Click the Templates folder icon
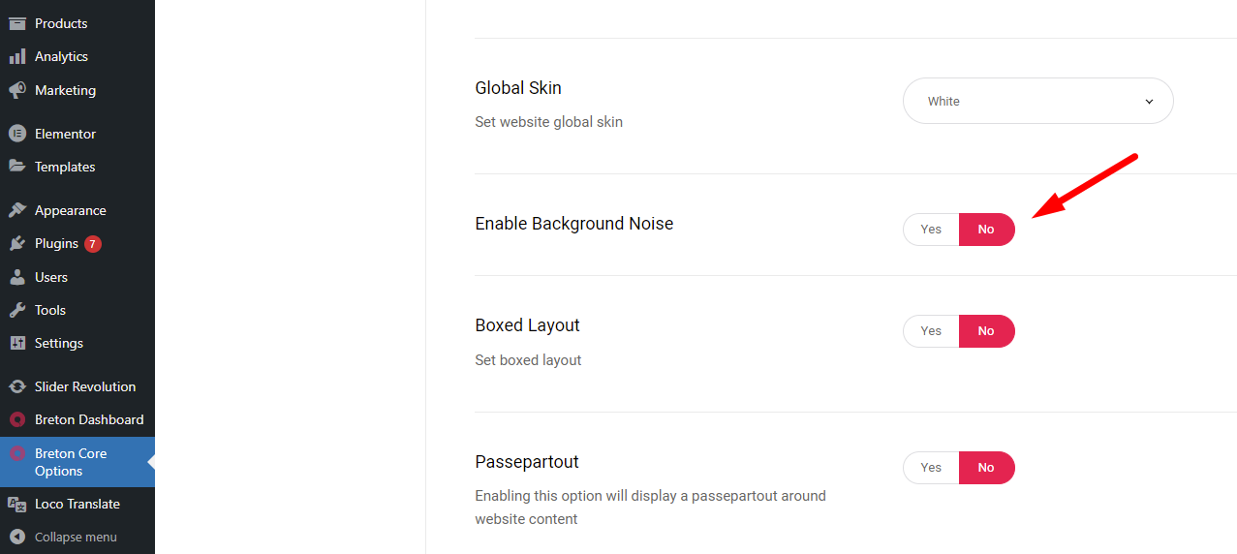This screenshot has height=554, width=1237. tap(17, 167)
